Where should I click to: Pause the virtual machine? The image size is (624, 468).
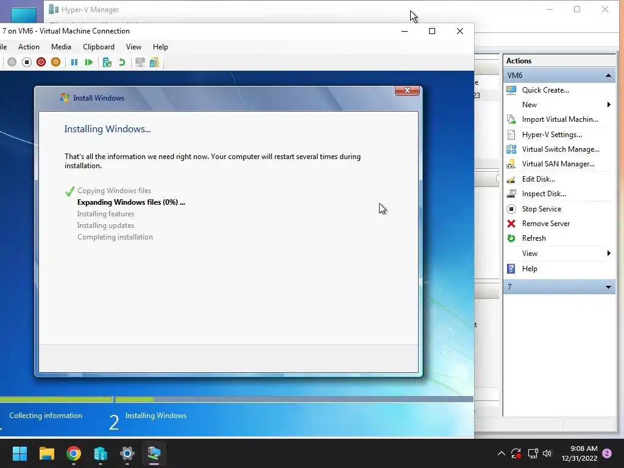tap(74, 62)
